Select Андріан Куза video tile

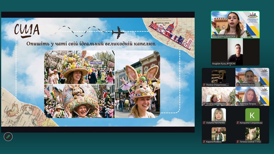pyautogui.click(x=235, y=52)
